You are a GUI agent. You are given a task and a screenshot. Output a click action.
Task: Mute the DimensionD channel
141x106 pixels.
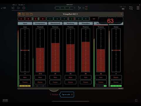(x=55, y=77)
